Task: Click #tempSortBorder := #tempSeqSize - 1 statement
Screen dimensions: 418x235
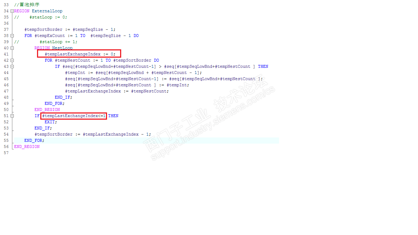Action: coord(70,30)
